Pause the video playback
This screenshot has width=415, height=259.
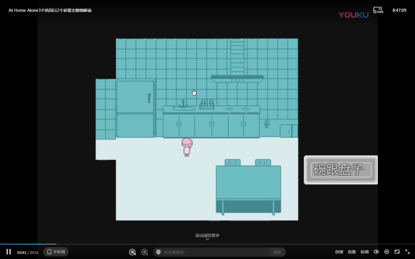(x=9, y=252)
